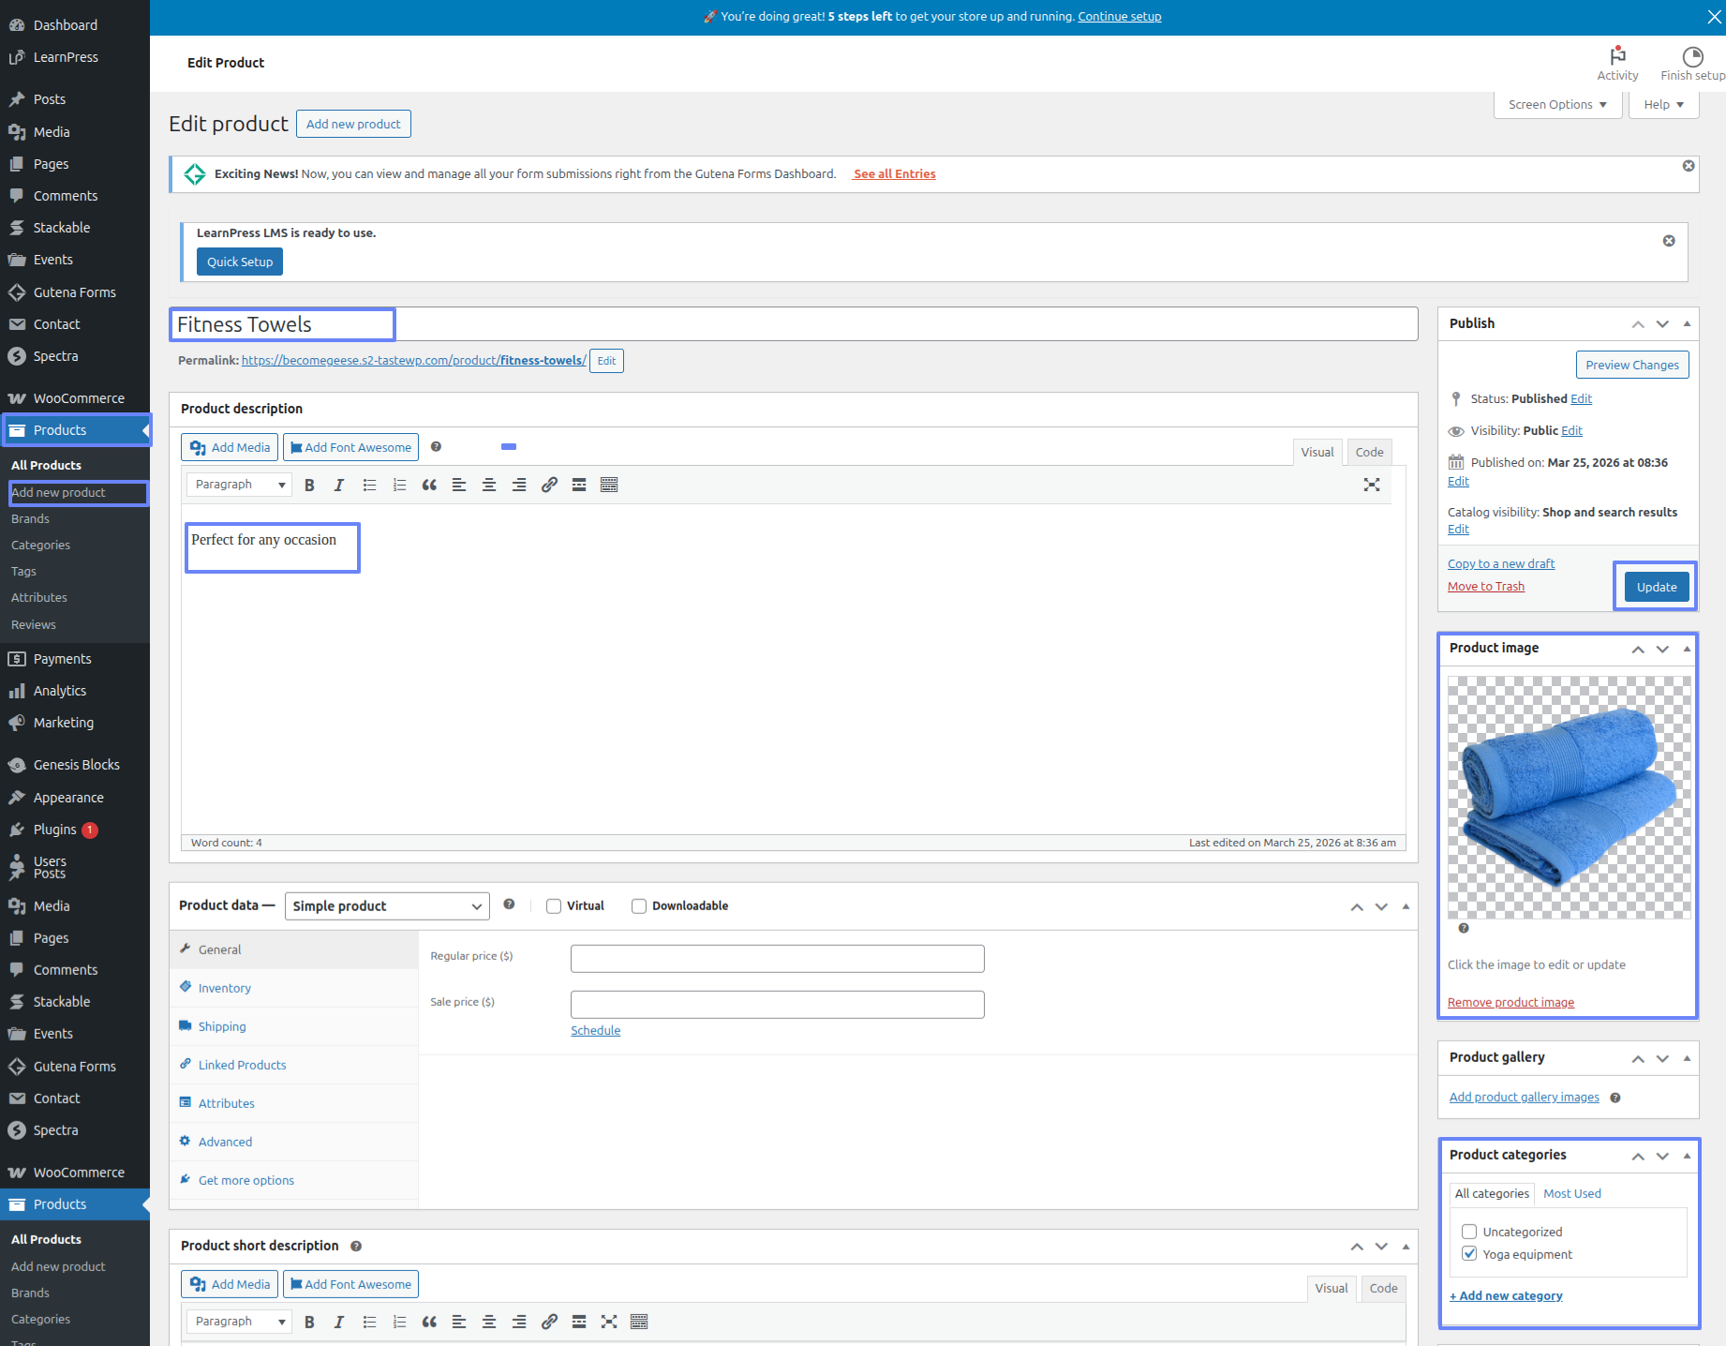Open the Simple product type dropdown
This screenshot has width=1726, height=1346.
pos(387,906)
